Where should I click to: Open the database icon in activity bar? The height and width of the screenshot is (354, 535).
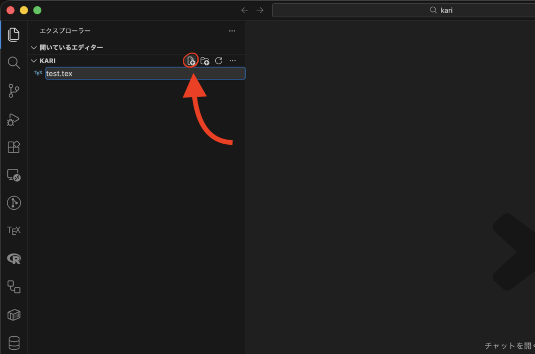(x=14, y=342)
